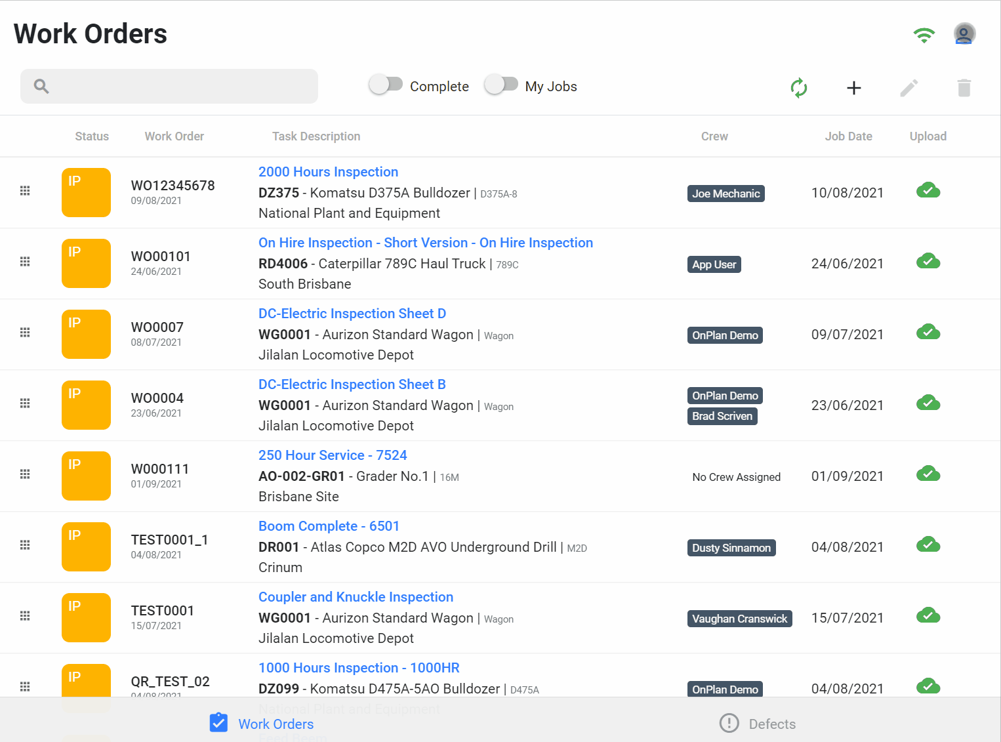Click drag handle grid icon for WO0004
The height and width of the screenshot is (742, 1001).
pyautogui.click(x=25, y=403)
